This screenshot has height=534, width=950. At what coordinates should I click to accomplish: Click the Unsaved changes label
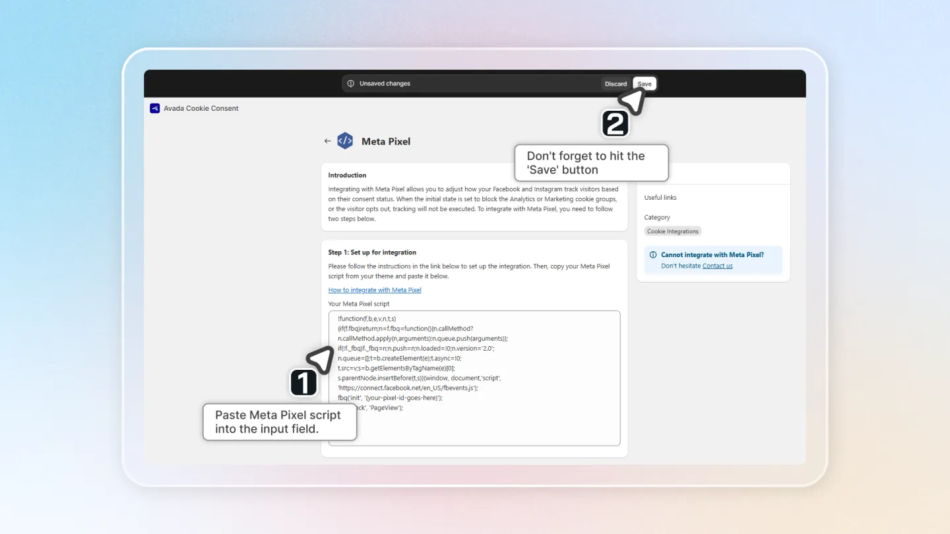[x=385, y=84]
